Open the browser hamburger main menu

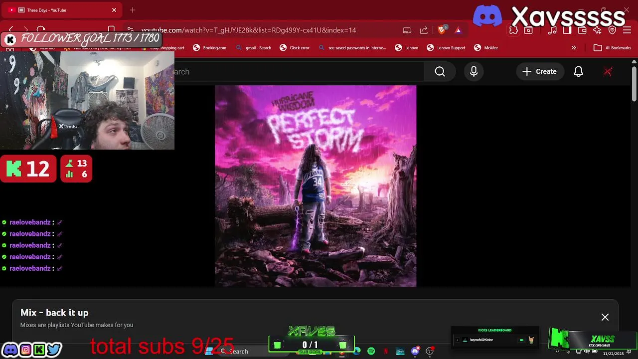627,30
